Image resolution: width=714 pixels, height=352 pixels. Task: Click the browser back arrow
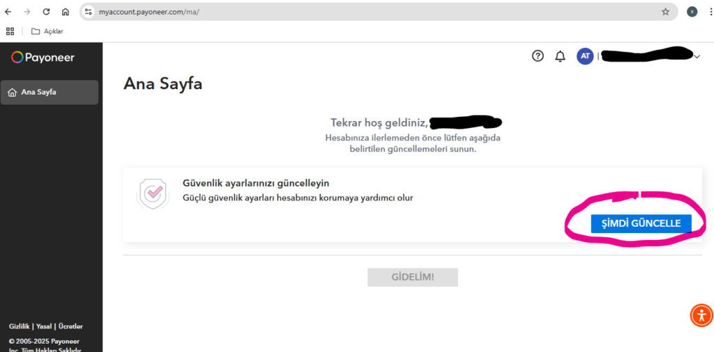pos(8,12)
